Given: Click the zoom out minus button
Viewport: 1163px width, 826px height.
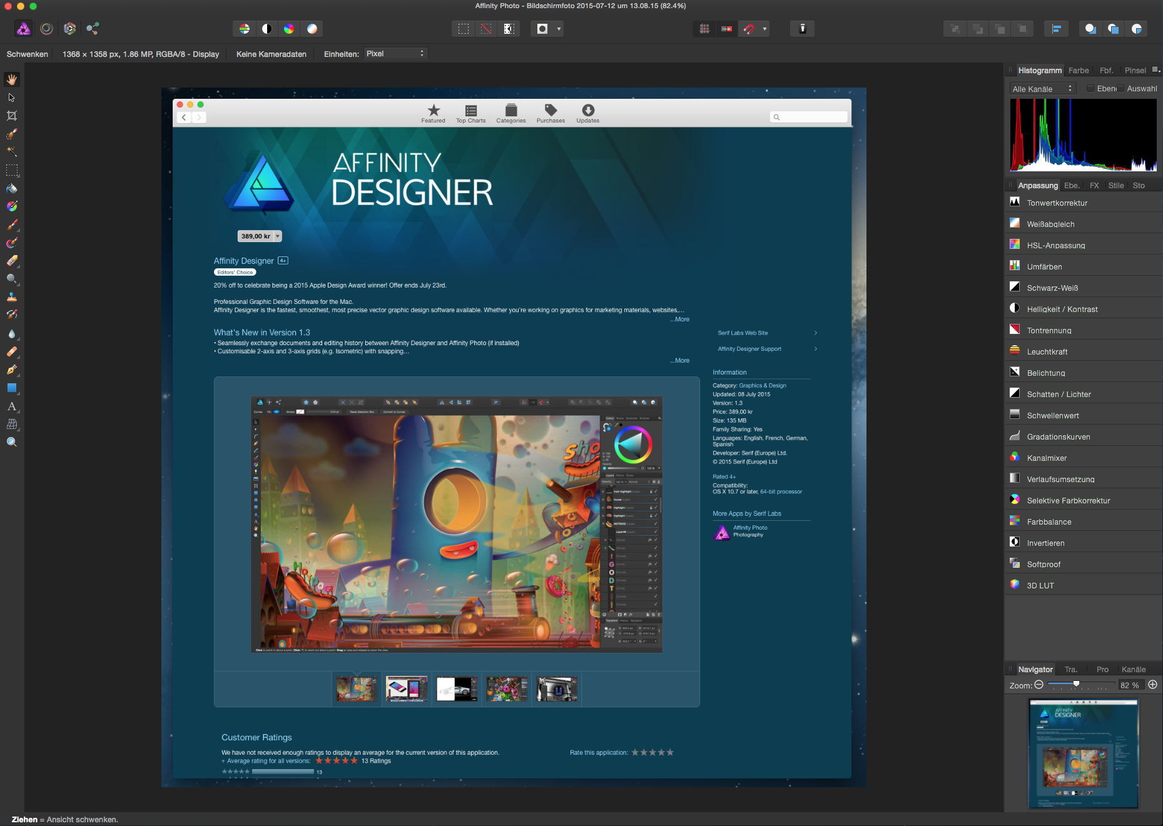Looking at the screenshot, I should pos(1039,685).
